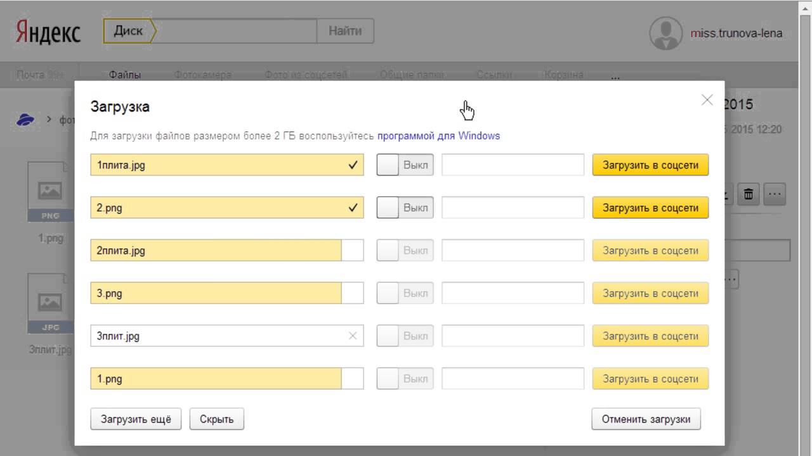The height and width of the screenshot is (456, 812).
Task: Click the 3.png upload progress bar
Action: click(x=227, y=293)
